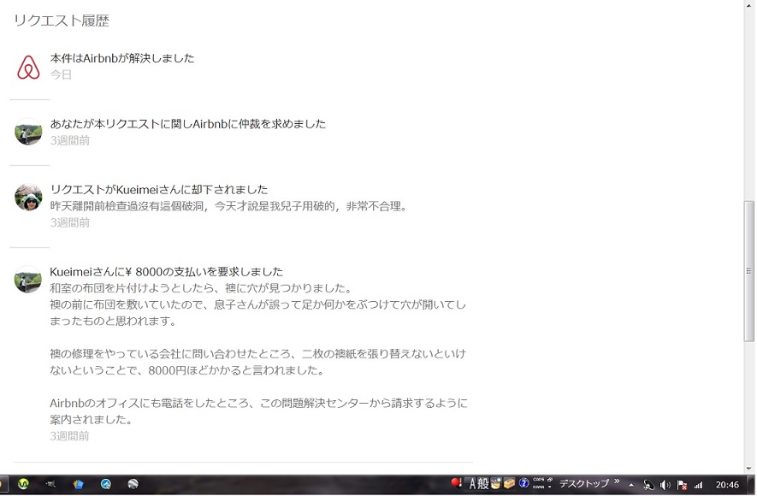
Task: Click the IME input mode 'A般' indicator
Action: click(478, 484)
